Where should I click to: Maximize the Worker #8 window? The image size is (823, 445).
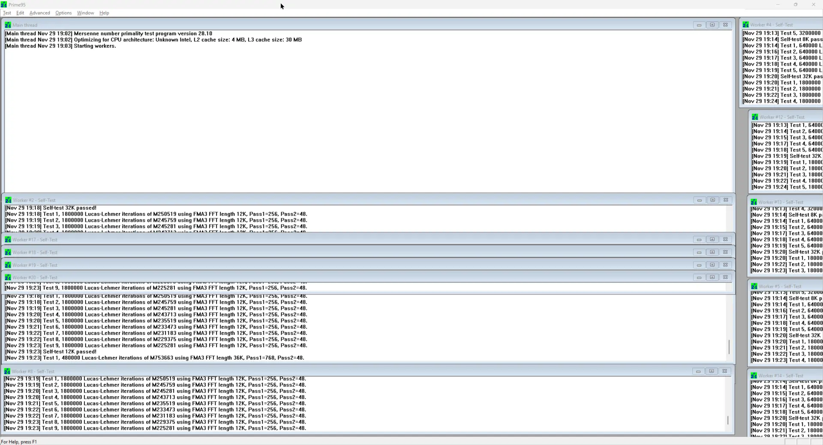(712, 371)
